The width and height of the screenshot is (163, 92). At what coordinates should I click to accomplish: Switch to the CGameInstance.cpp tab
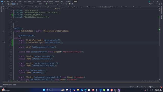click(x=91, y=7)
